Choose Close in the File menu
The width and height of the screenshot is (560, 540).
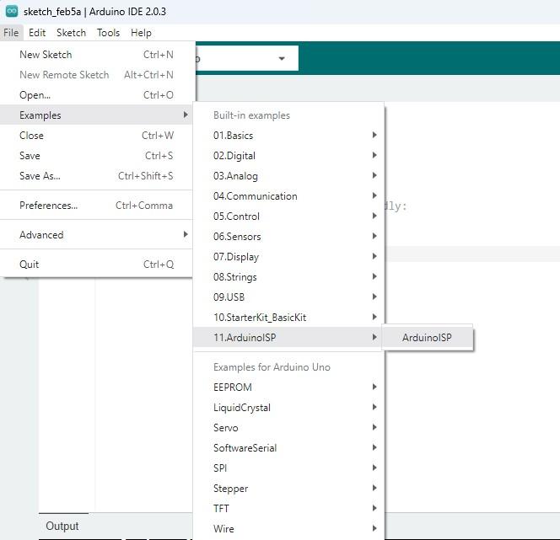point(96,136)
